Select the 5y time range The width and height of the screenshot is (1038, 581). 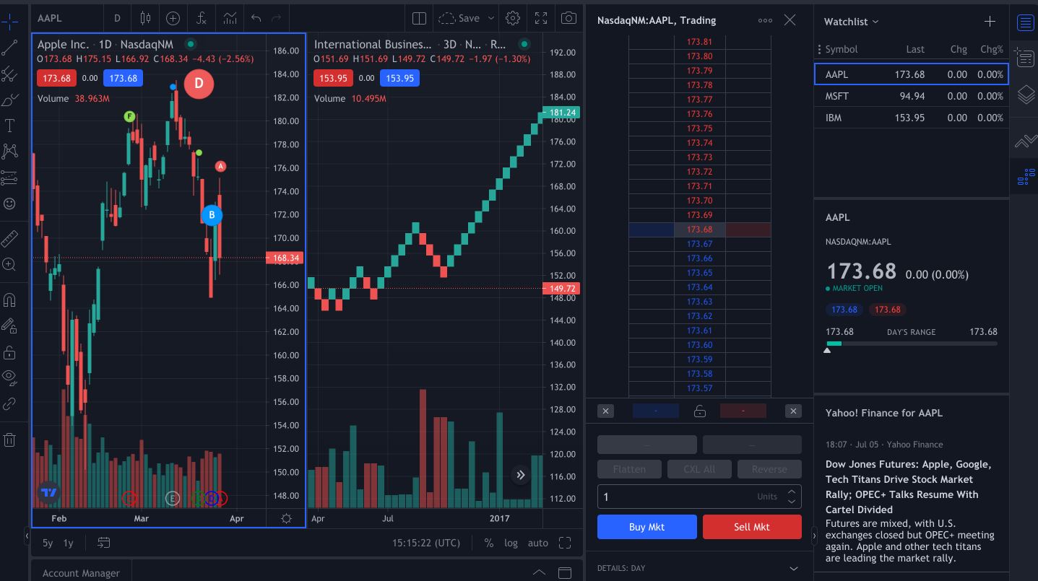(x=48, y=543)
